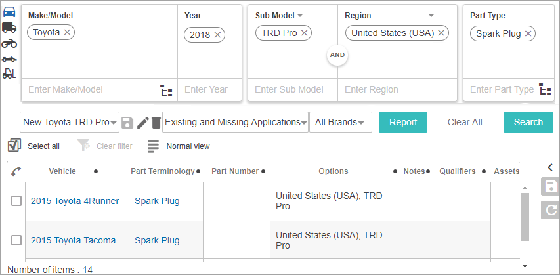Click the Clear filter funnel icon
The image size is (560, 275).
(83, 146)
